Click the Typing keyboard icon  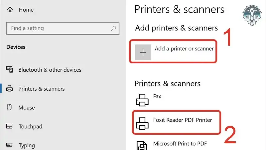click(x=9, y=145)
